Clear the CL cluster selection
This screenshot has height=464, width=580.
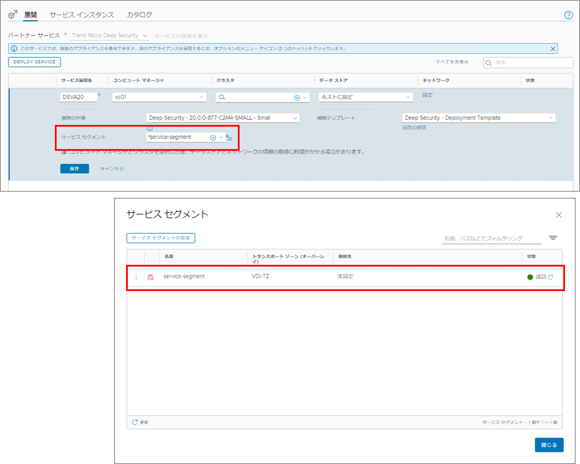coord(297,98)
